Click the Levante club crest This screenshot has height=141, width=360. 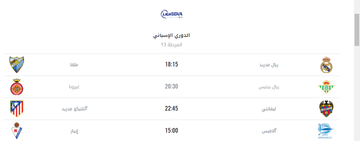click(326, 109)
